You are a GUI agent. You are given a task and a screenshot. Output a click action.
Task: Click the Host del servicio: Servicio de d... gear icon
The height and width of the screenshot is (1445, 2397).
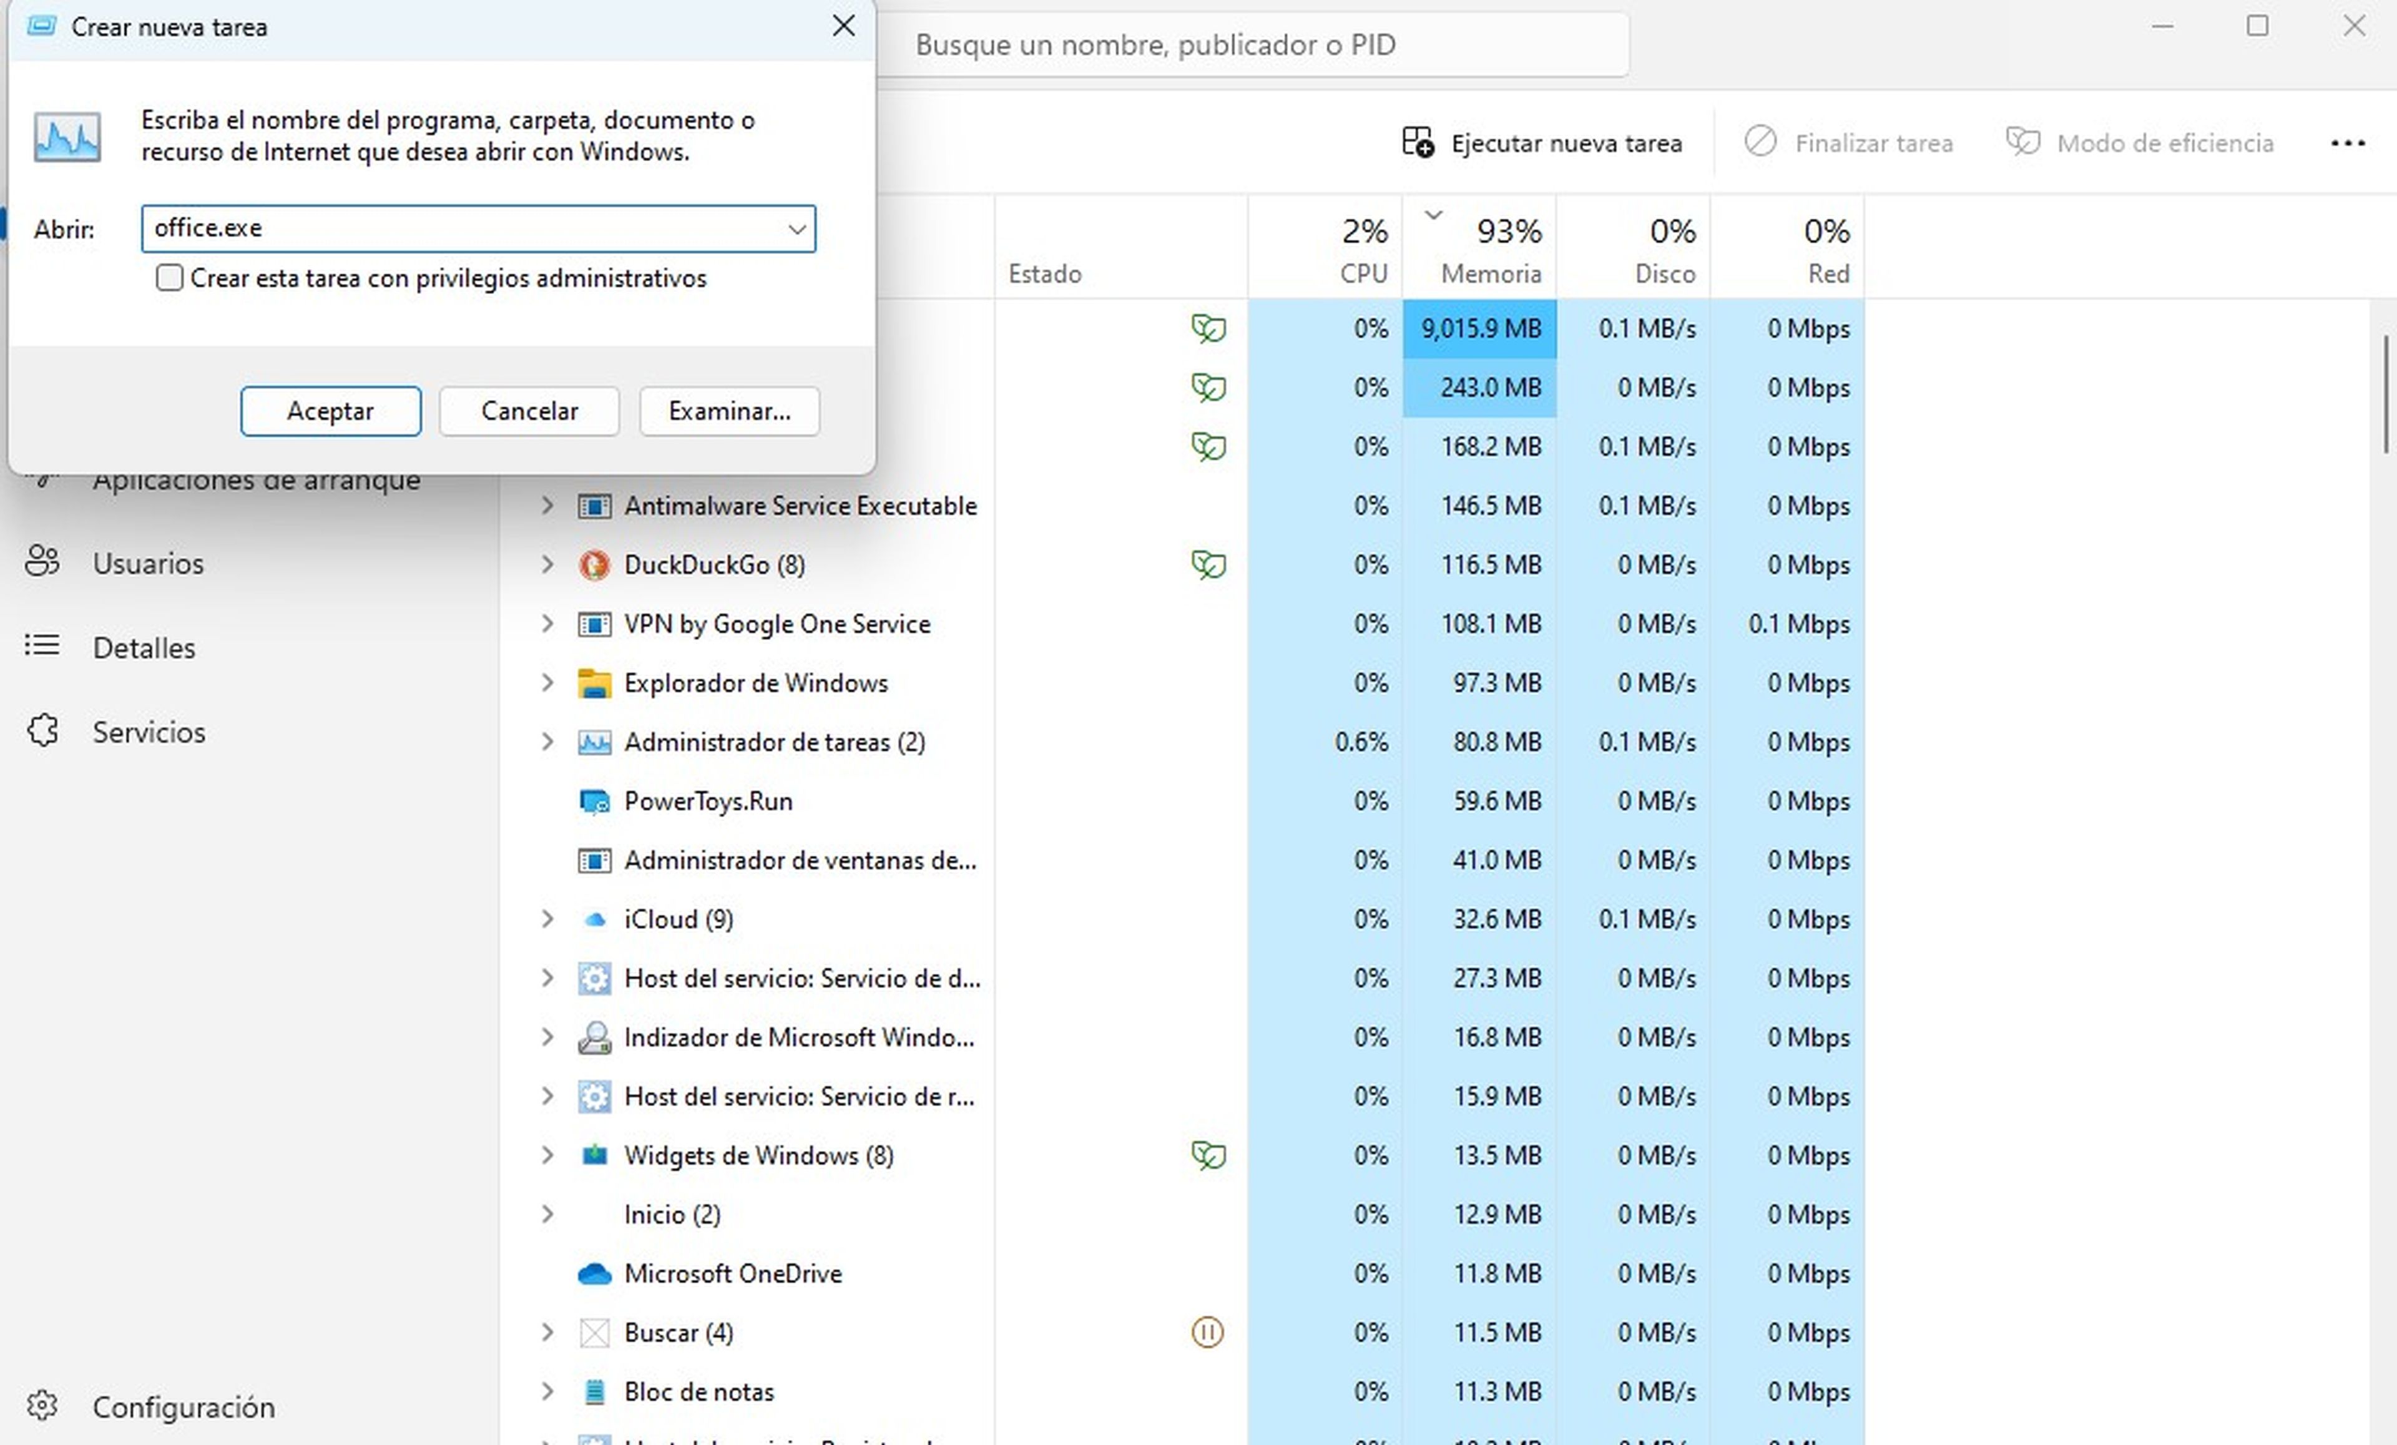pyautogui.click(x=594, y=979)
